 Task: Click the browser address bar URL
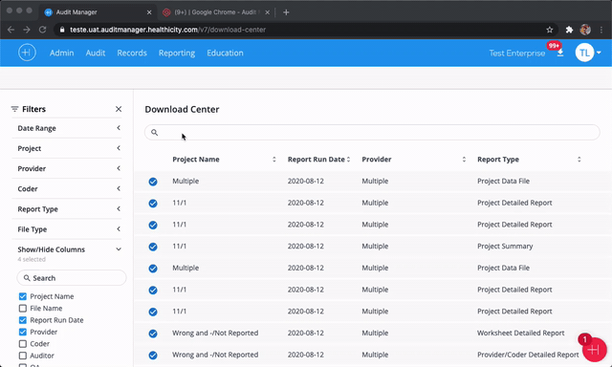(x=168, y=30)
